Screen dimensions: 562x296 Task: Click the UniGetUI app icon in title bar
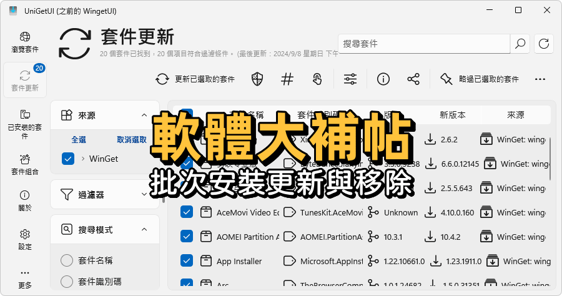(13, 11)
